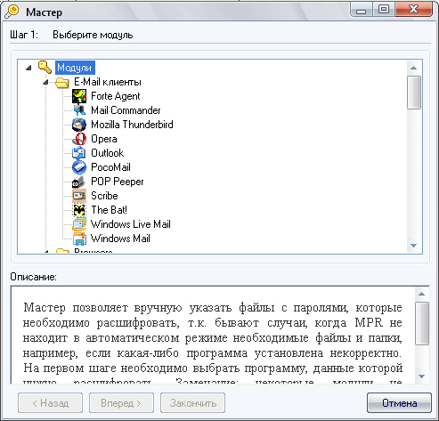
Task: Click the description box scrollbar thumb
Action: (x=421, y=324)
